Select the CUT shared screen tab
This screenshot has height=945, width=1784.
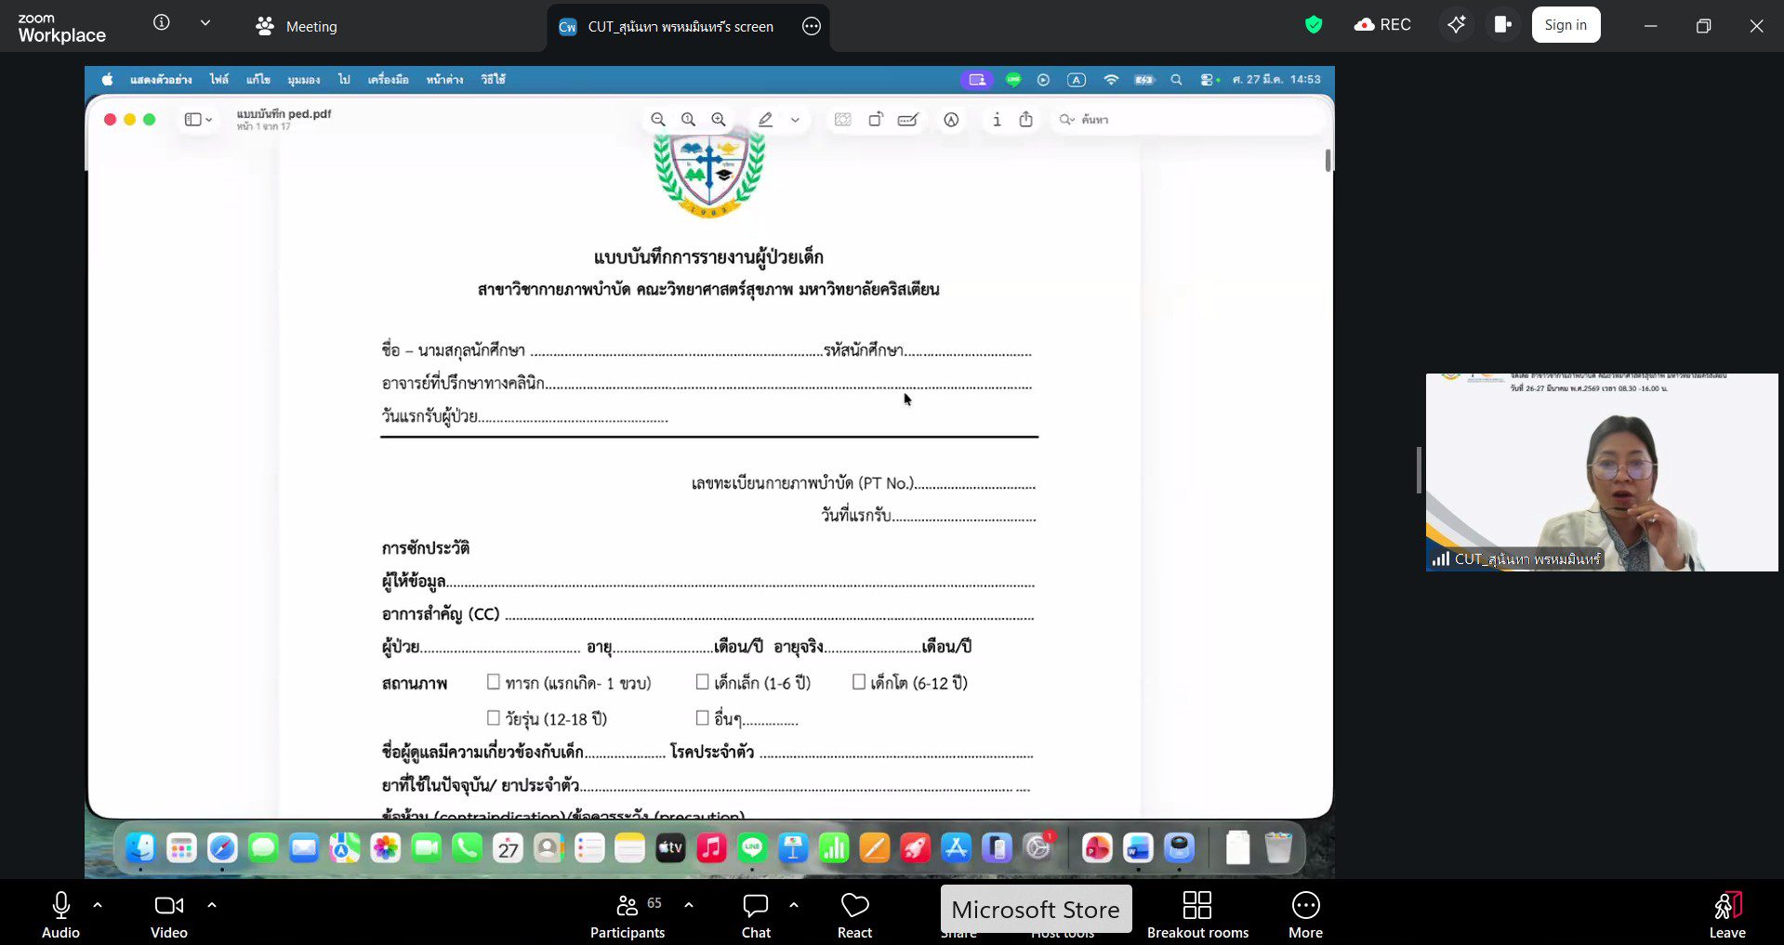(669, 27)
